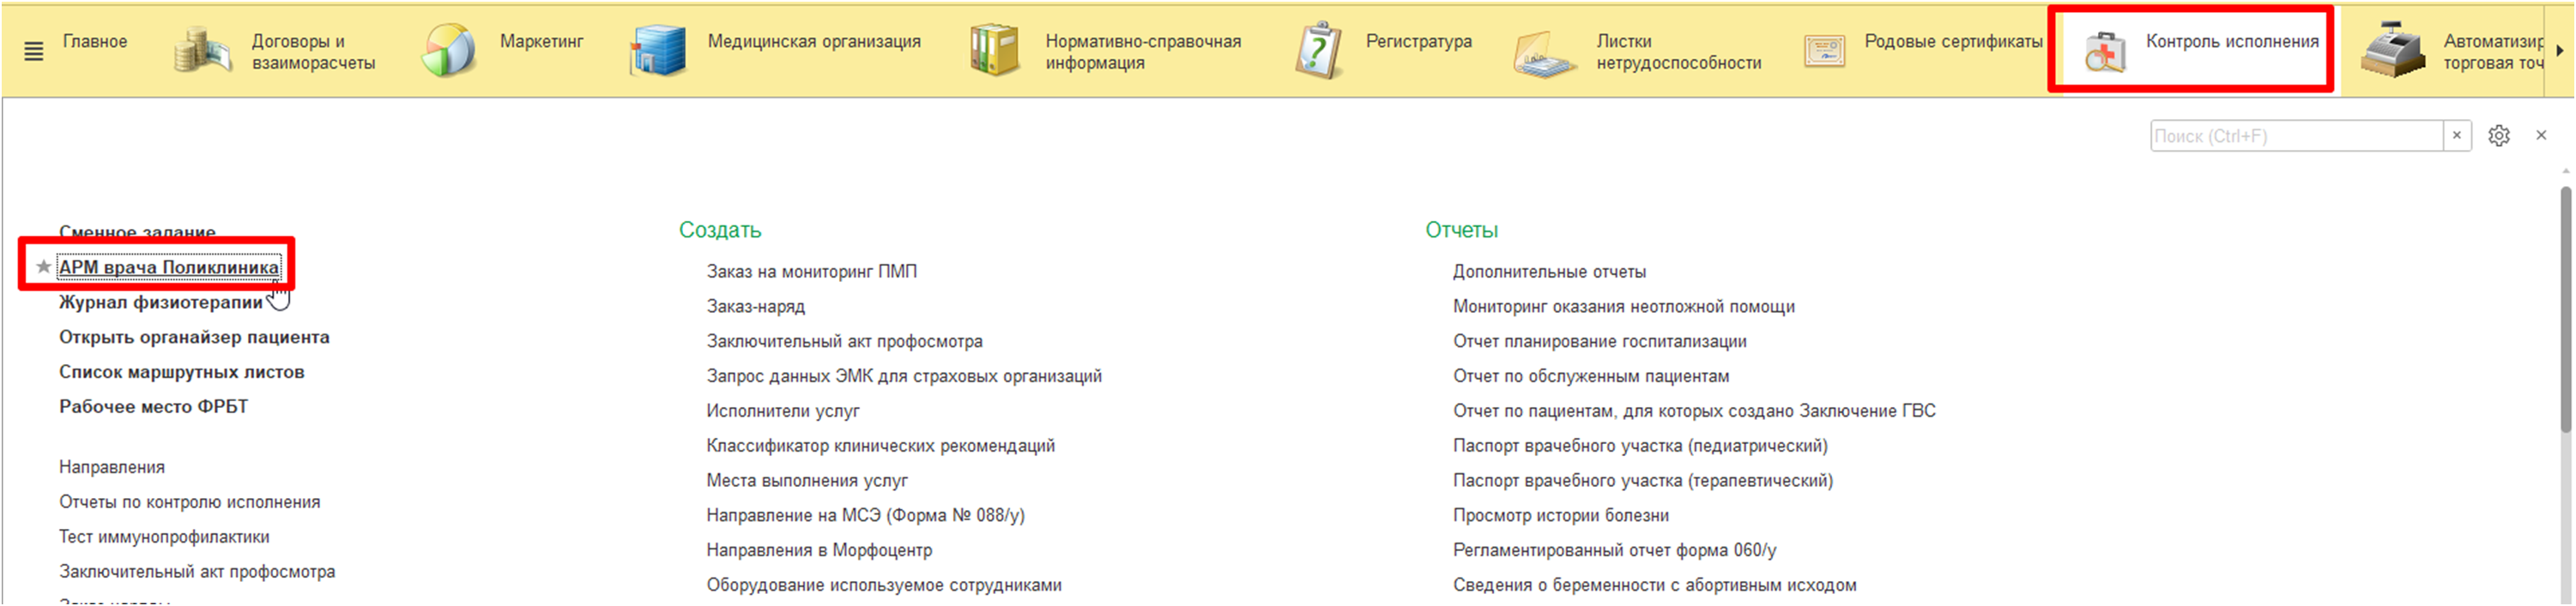Open Дополнительные отчеты report
The image size is (2576, 606).
pos(1549,272)
